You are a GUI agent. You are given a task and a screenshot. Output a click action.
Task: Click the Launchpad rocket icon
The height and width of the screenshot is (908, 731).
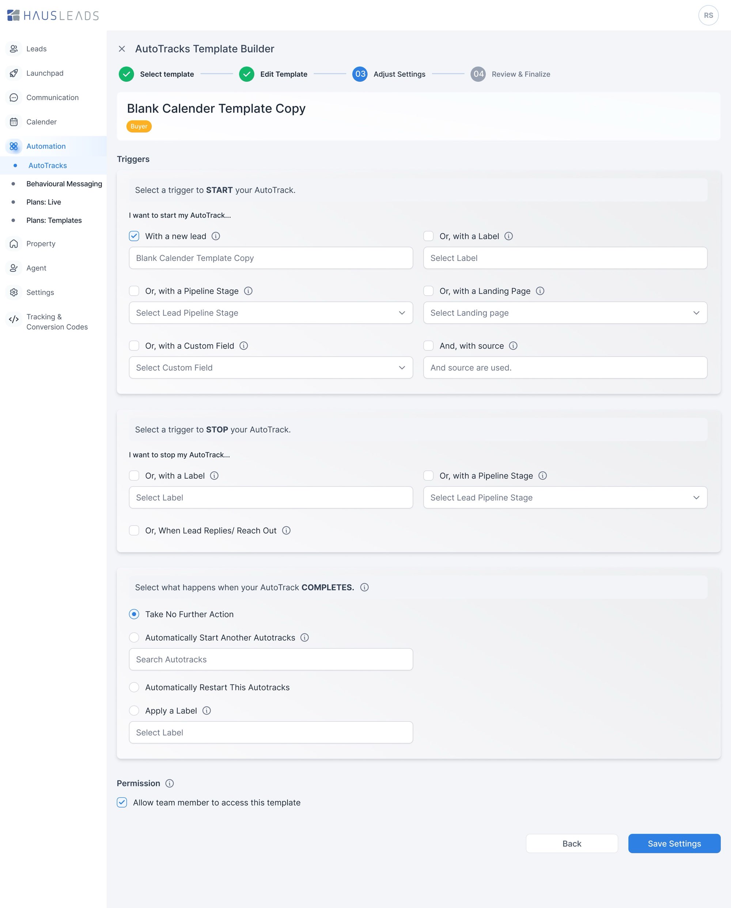[14, 73]
